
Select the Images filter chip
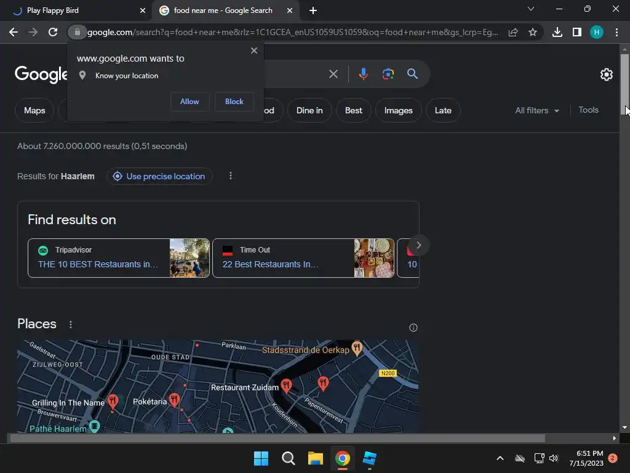pos(398,110)
